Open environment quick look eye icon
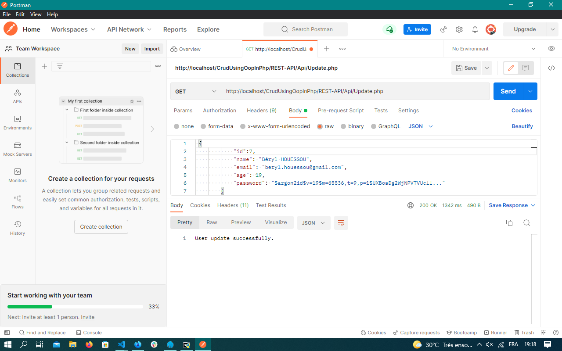The image size is (562, 351). tap(551, 49)
